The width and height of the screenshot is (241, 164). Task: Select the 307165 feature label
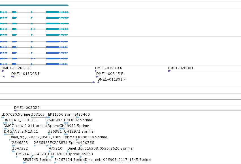[x=38, y=115]
